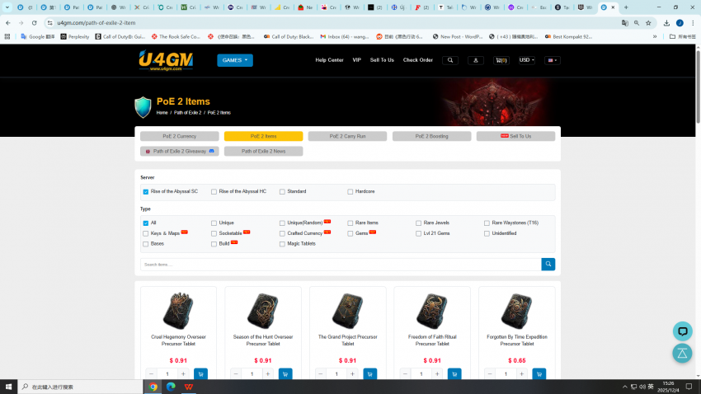Toggle the Rare Jewels checkbox
Image resolution: width=701 pixels, height=394 pixels.
click(x=419, y=223)
